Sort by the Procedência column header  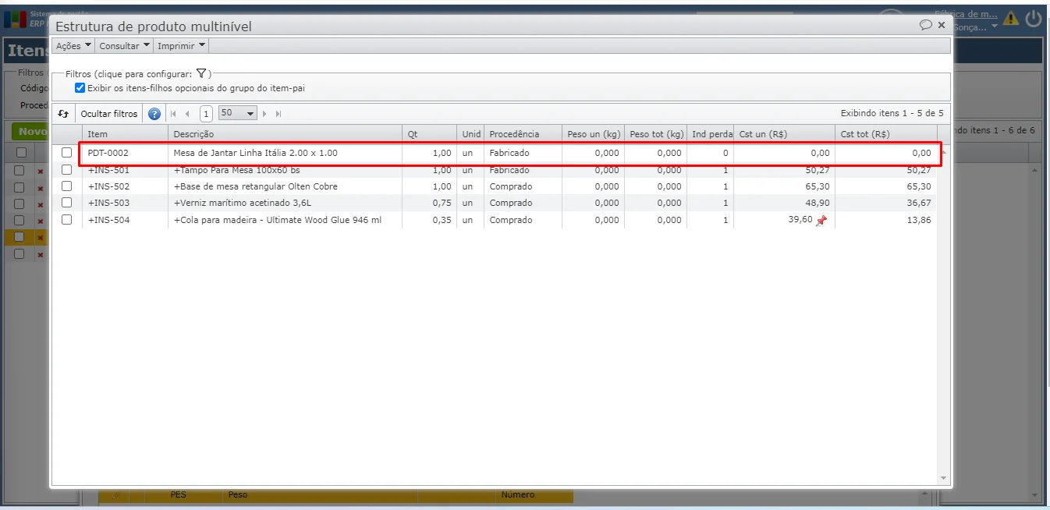click(x=523, y=134)
